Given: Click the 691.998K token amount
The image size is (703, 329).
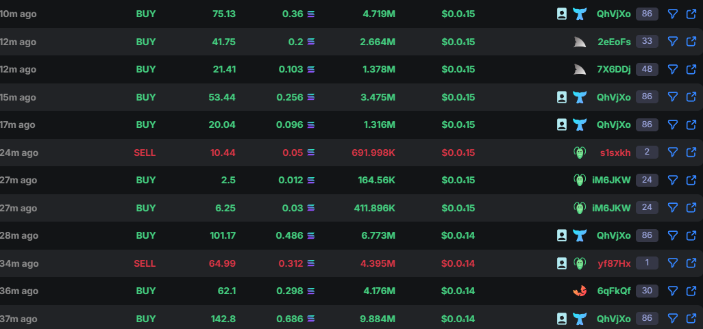Looking at the screenshot, I should coord(373,153).
